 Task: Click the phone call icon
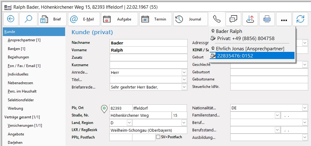click(x=217, y=19)
